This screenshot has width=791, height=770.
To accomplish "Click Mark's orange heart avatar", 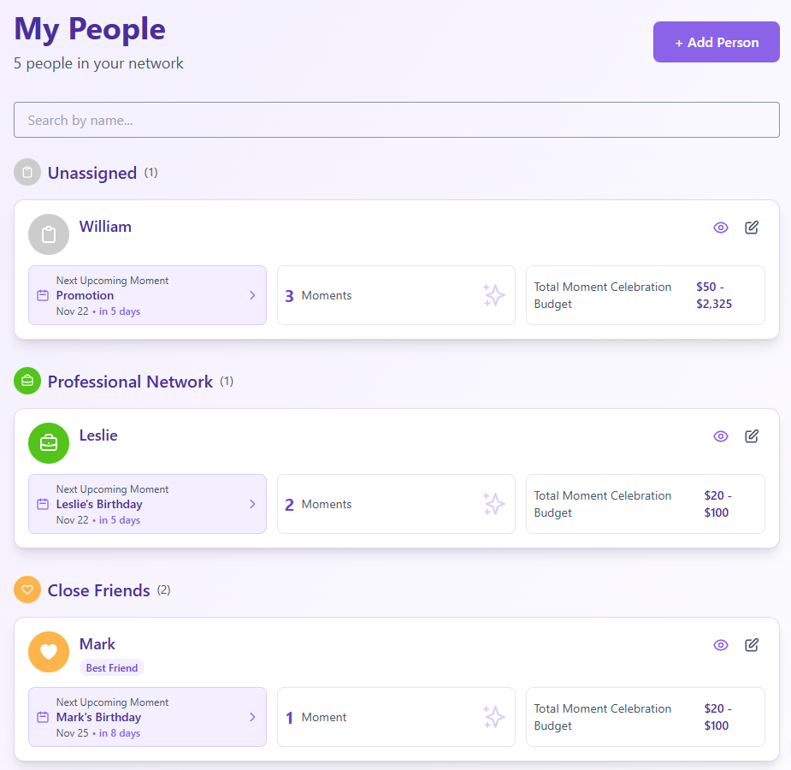I will click(49, 652).
